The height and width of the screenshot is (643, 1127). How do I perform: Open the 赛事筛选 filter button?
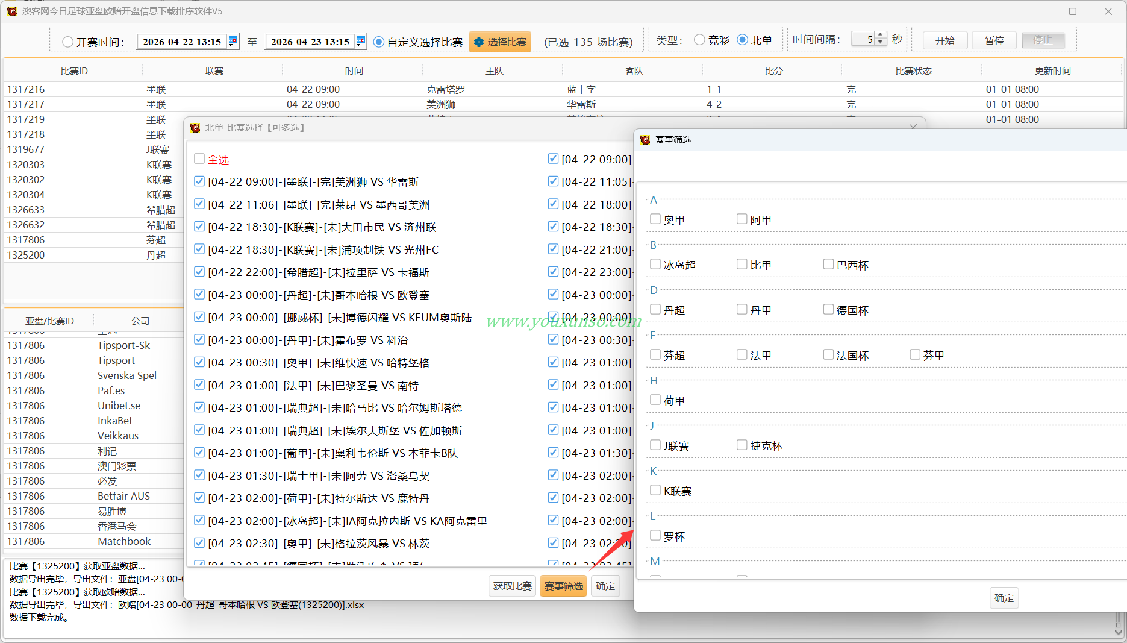point(564,586)
